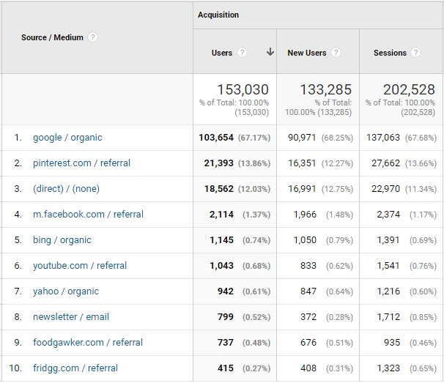The width and height of the screenshot is (444, 383).
Task: Select users value 1,043 for youtube.com
Action: (x=221, y=266)
